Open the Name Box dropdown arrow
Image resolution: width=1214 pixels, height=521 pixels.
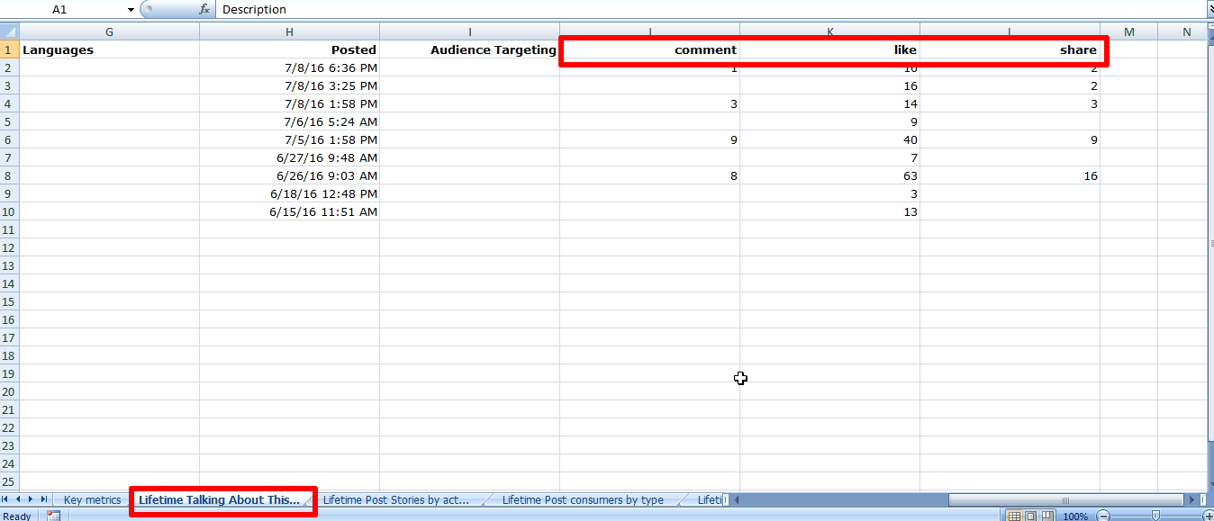tap(131, 9)
